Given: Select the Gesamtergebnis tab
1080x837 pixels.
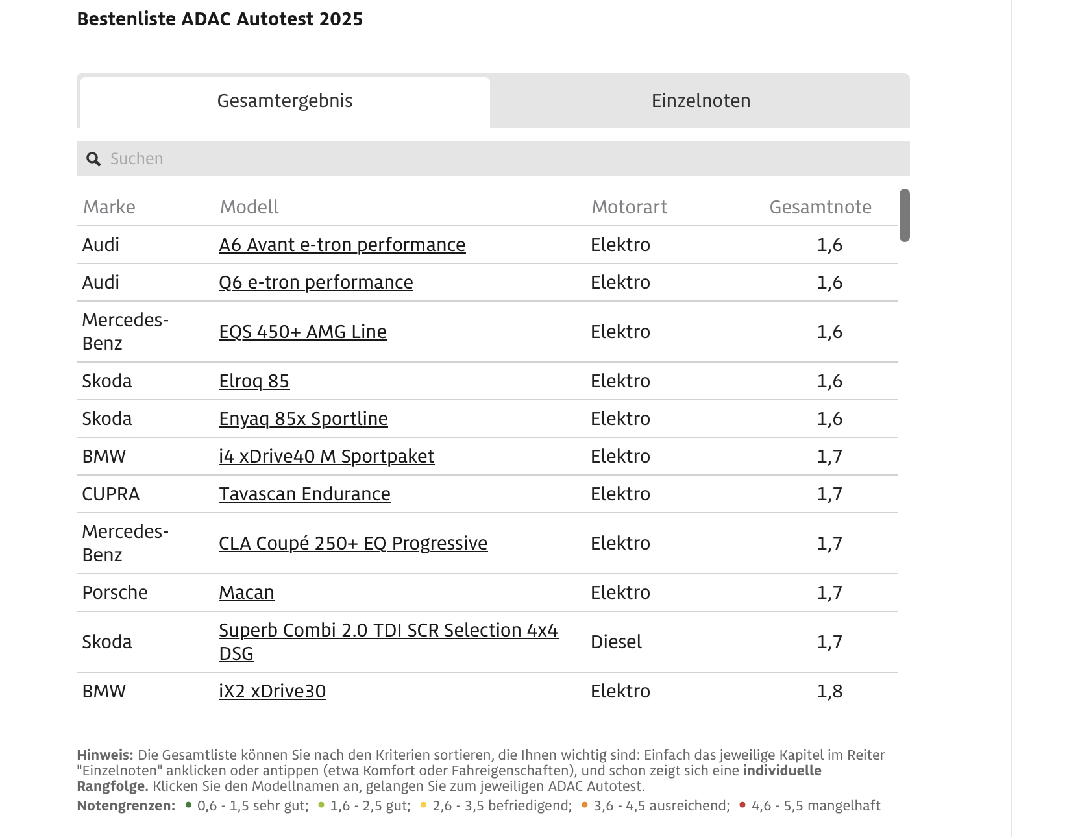Looking at the screenshot, I should click(x=285, y=101).
